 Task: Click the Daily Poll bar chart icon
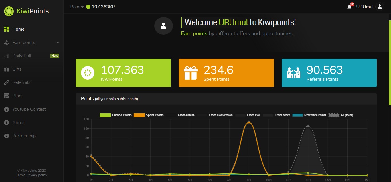tap(7, 56)
